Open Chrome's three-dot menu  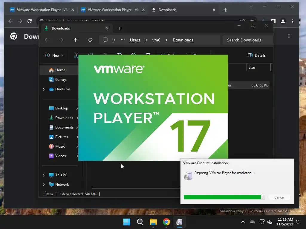293,21
